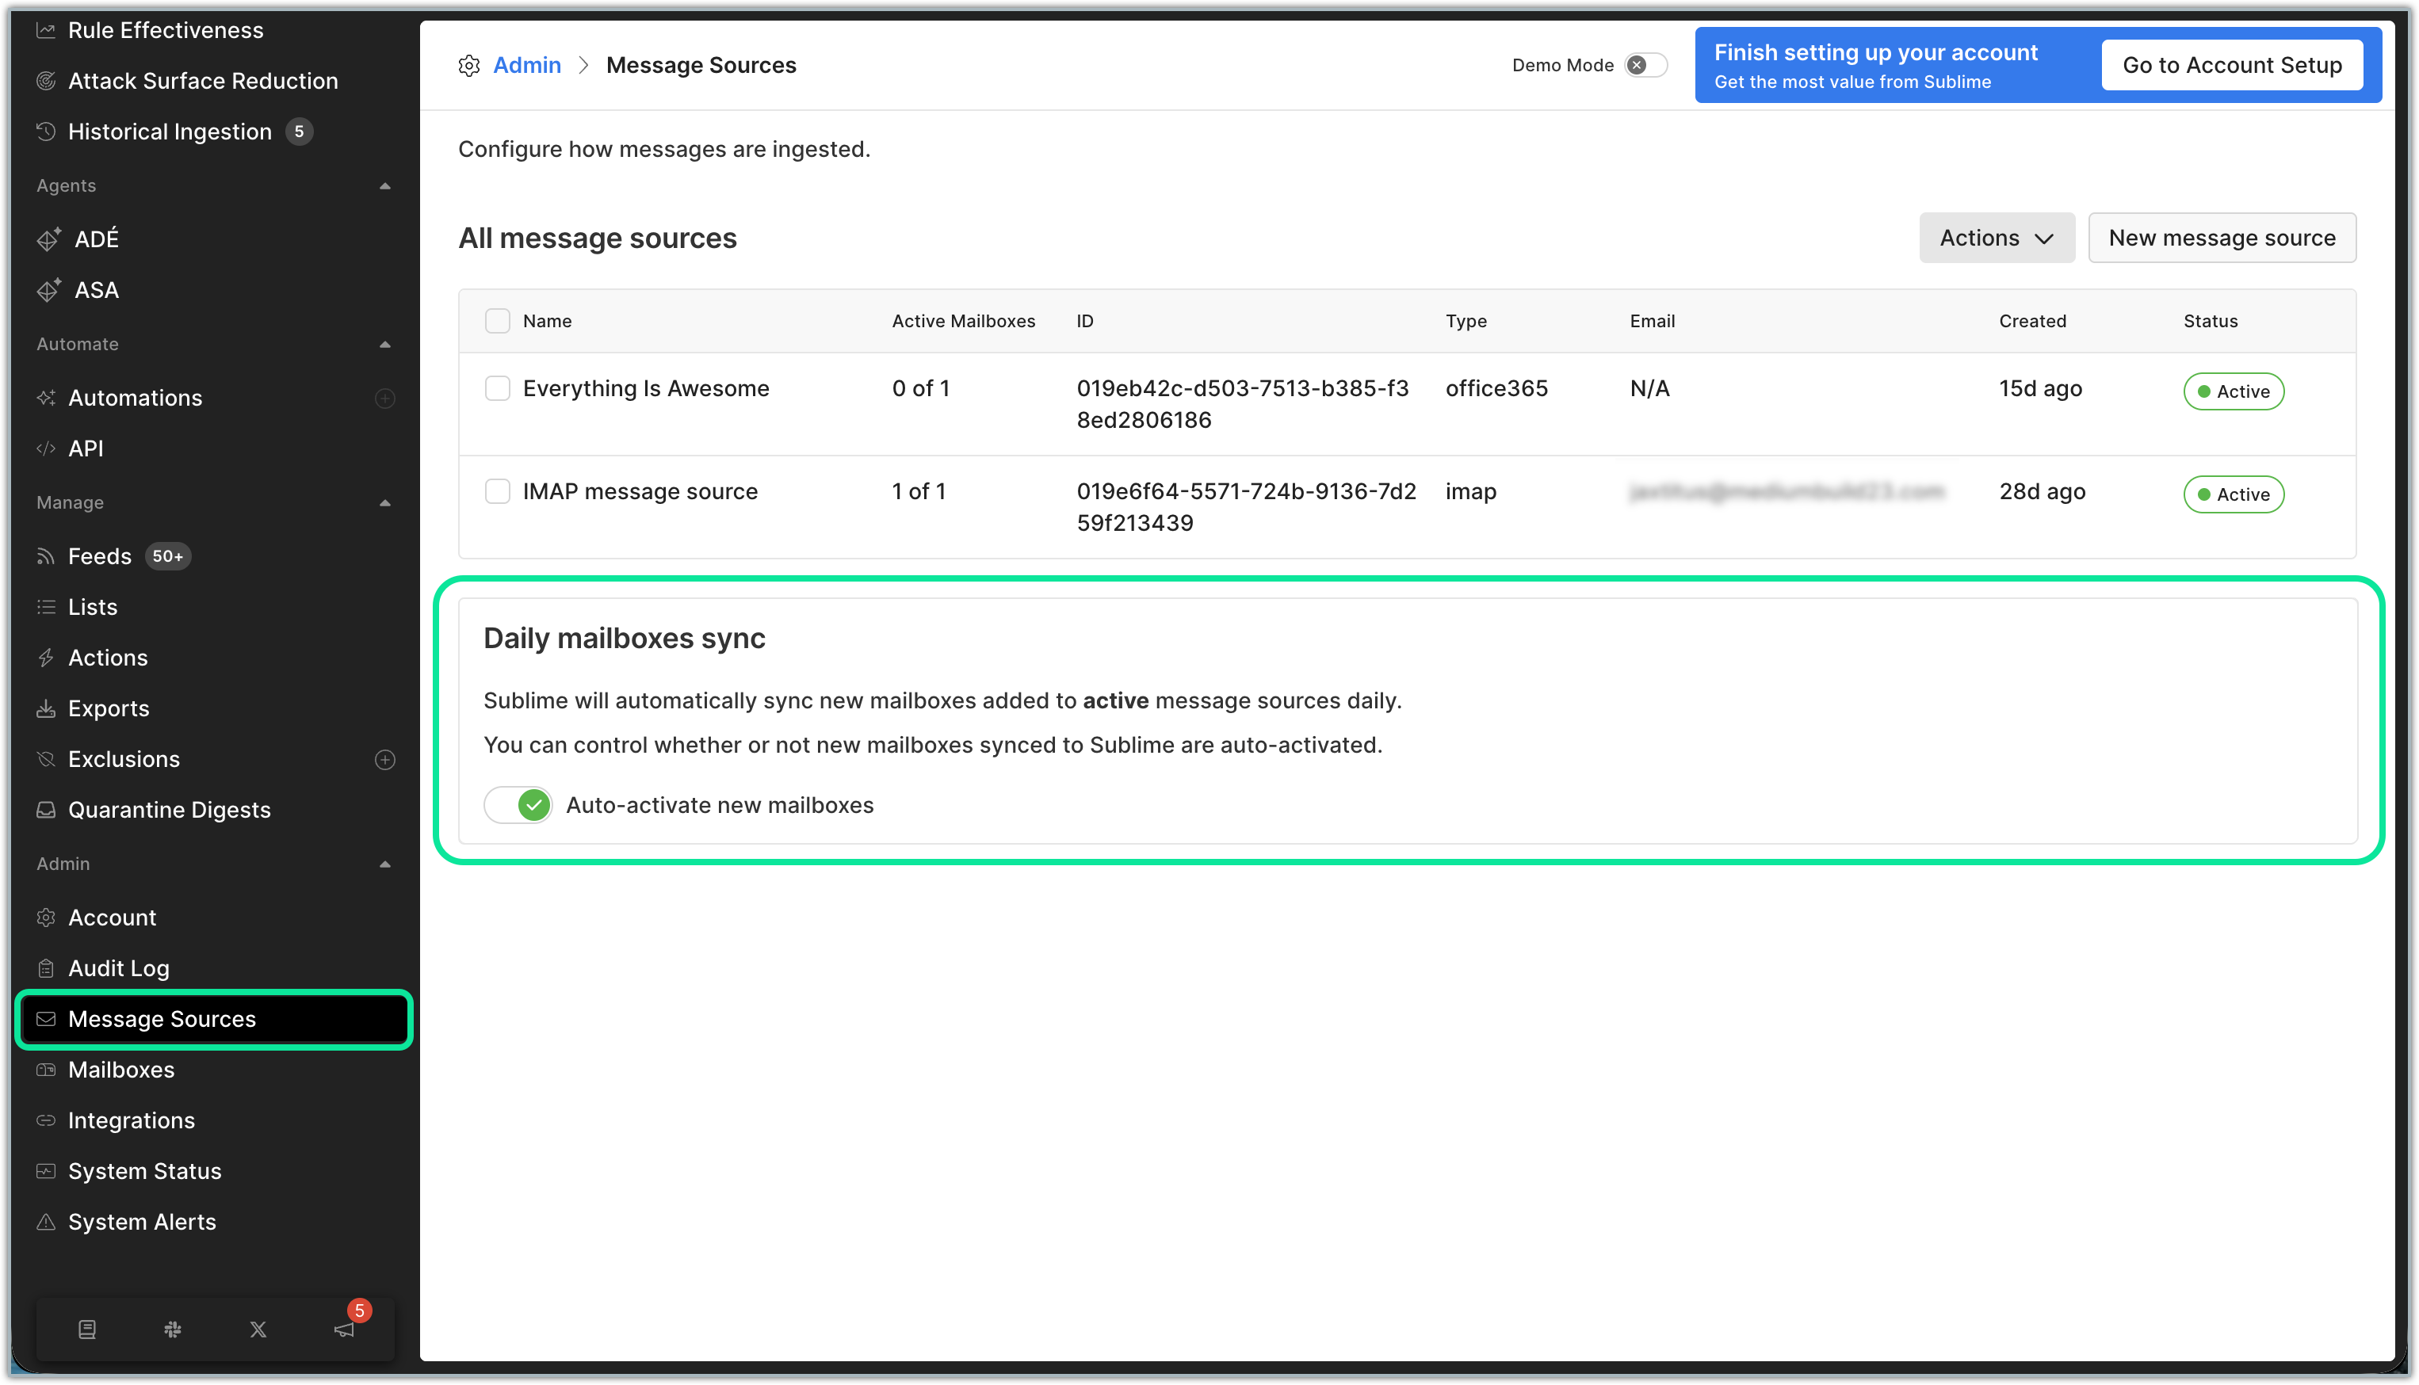
Task: Click the 'office365' type cell
Action: point(1496,388)
